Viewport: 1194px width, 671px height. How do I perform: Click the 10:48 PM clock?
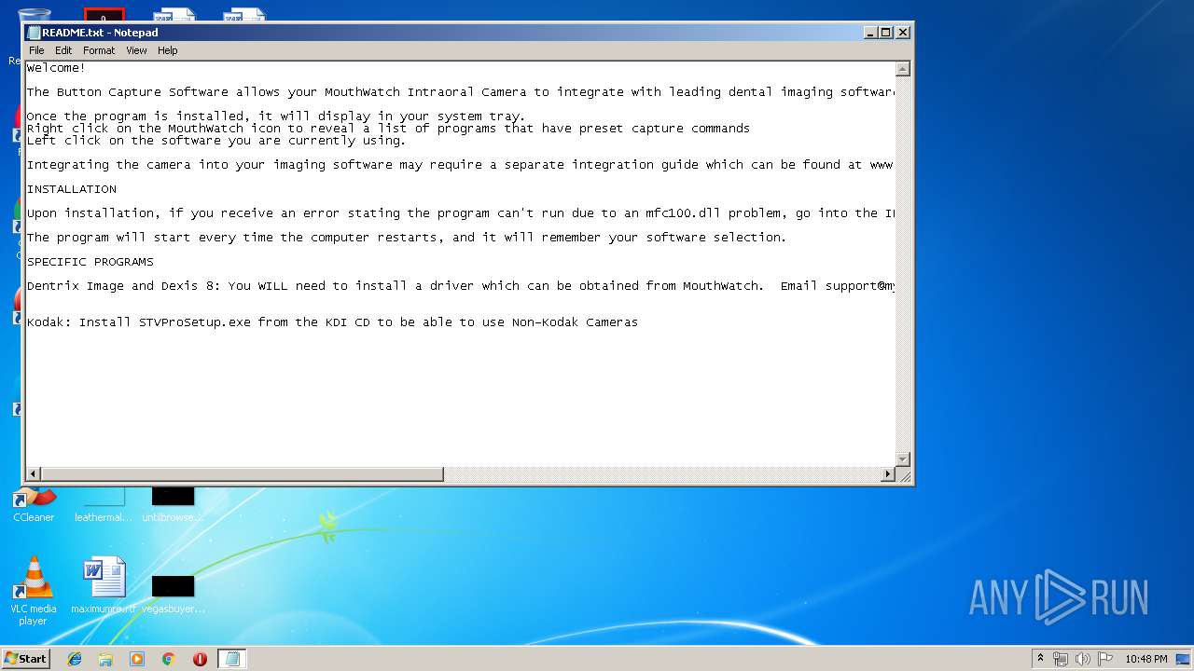[1145, 659]
